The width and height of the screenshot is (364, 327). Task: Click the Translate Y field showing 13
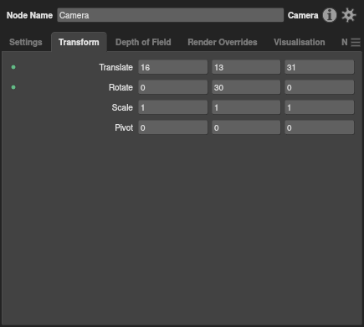point(246,67)
